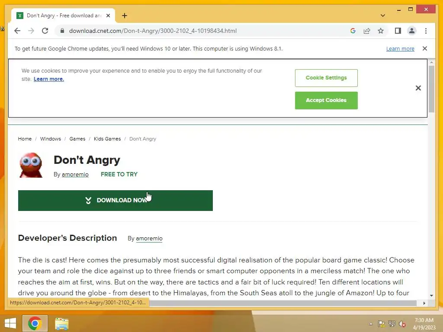The height and width of the screenshot is (332, 443).
Task: Click the Developer's Description heading
Action: pos(67,238)
